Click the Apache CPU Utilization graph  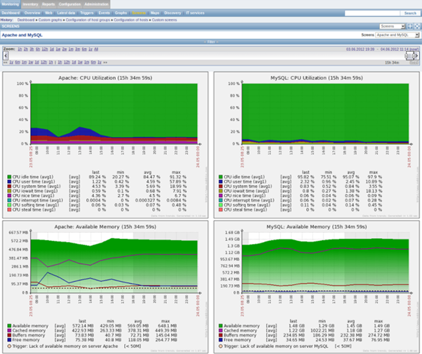(105, 145)
